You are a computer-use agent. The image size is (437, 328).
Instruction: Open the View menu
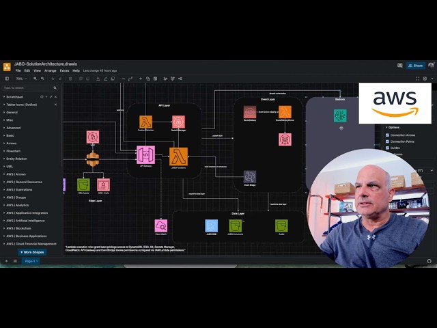coord(37,70)
